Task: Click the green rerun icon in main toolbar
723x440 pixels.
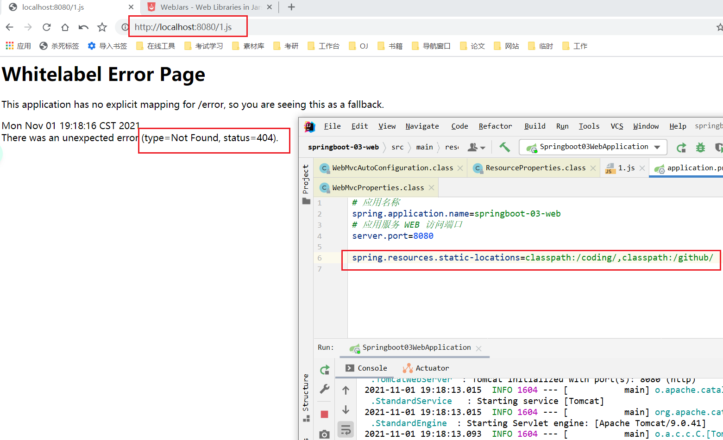Action: pyautogui.click(x=681, y=148)
